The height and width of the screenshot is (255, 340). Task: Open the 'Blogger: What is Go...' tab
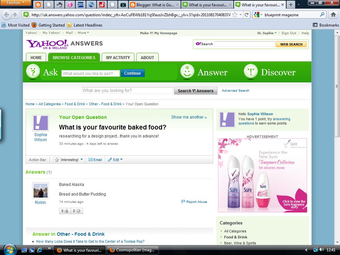coord(155,5)
